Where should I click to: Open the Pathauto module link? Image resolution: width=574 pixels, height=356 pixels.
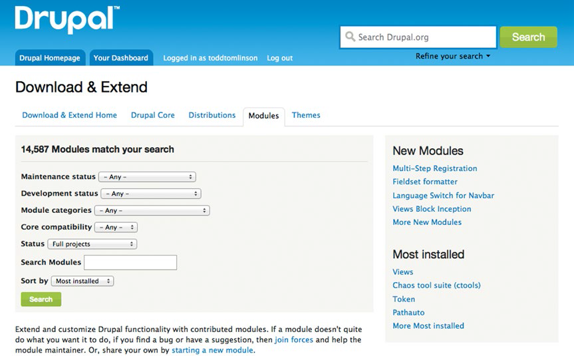coord(408,313)
